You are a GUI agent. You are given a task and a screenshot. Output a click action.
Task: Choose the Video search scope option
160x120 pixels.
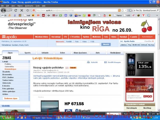coord(84,41)
